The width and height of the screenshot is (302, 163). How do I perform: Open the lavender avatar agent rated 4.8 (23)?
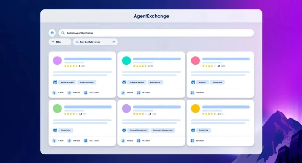(x=126, y=108)
